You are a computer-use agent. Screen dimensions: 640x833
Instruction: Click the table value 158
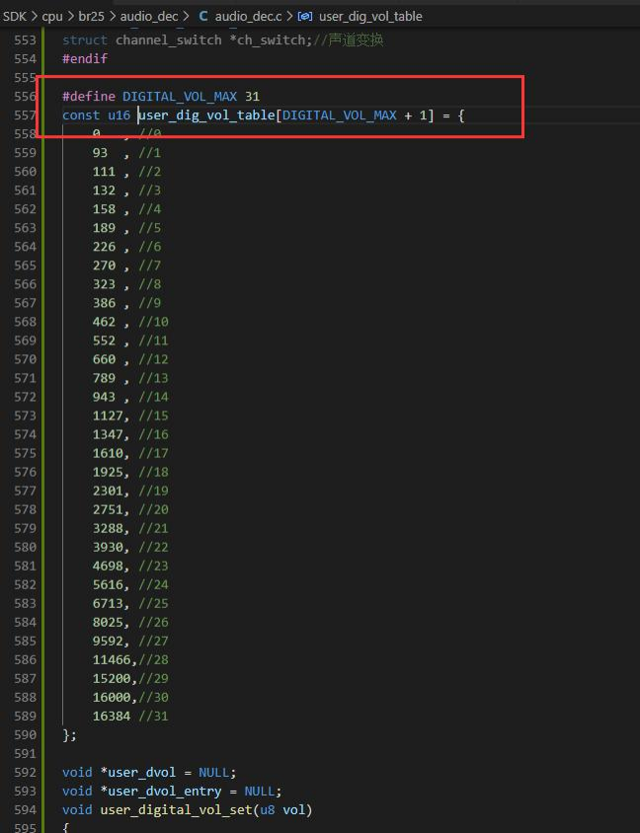point(104,209)
